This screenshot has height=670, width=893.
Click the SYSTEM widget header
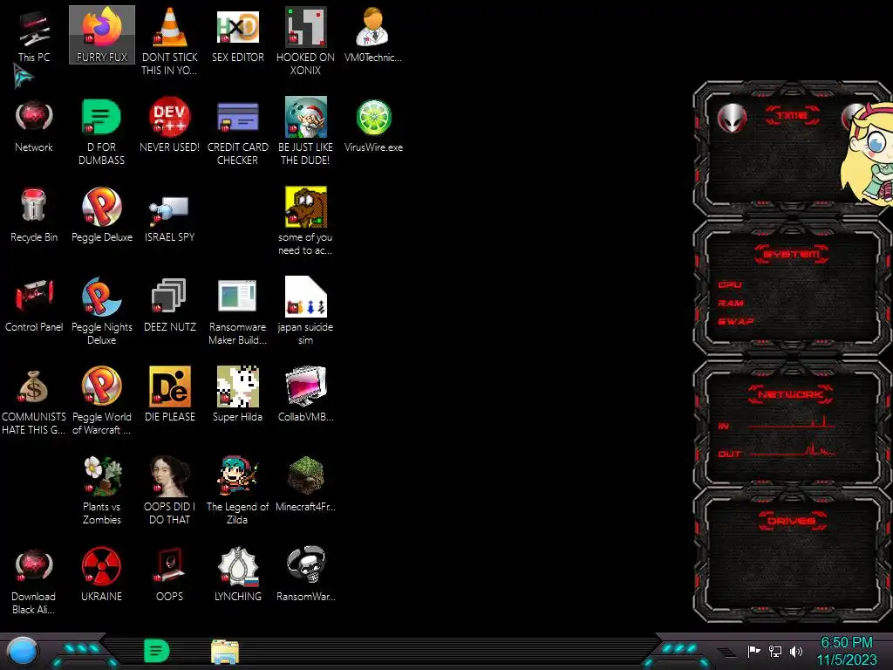tap(792, 254)
